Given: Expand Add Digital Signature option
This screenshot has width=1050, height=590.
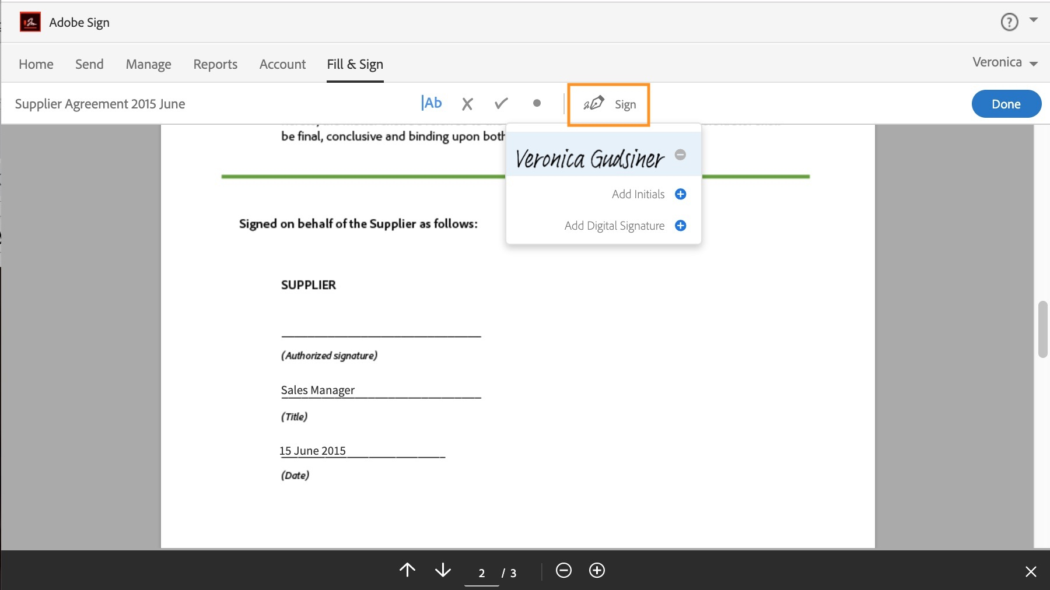Looking at the screenshot, I should tap(680, 226).
